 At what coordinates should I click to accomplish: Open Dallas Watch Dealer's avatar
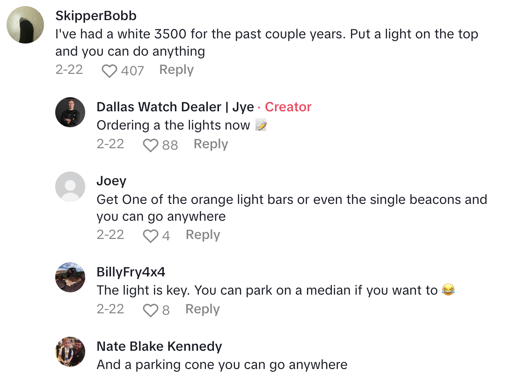point(70,112)
